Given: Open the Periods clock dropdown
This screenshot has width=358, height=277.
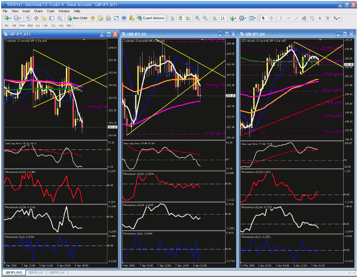Looking at the screenshot, I should 242,18.
